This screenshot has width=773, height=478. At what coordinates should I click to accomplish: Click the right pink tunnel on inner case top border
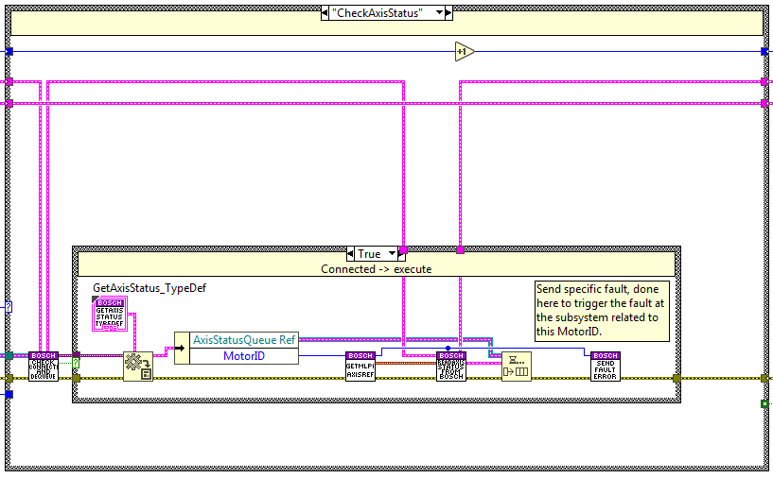click(460, 250)
